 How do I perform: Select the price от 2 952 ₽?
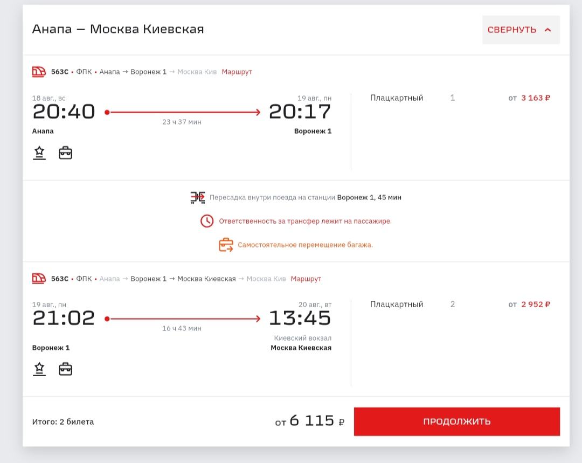tap(529, 305)
